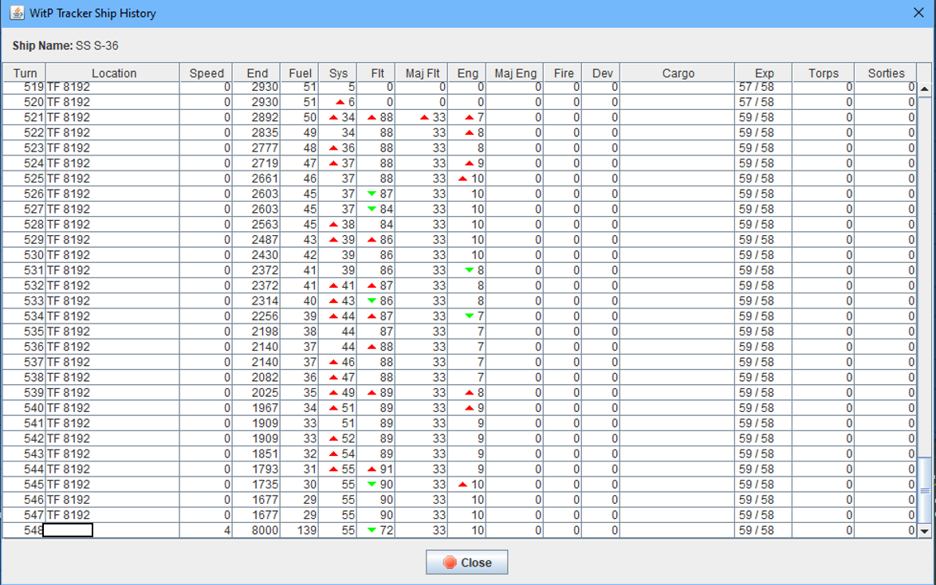The height and width of the screenshot is (585, 936).
Task: Click the Exp column header
Action: (764, 73)
